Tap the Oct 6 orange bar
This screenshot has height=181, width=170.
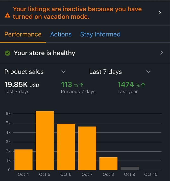point(66,147)
